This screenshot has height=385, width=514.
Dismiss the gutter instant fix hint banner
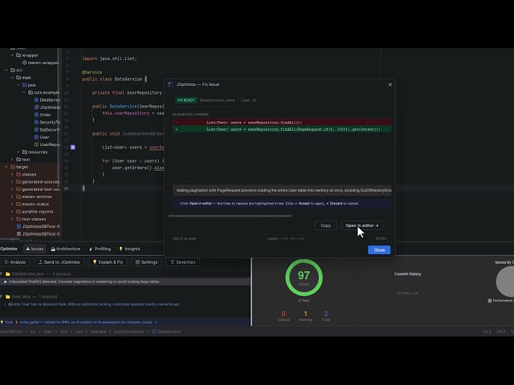(x=157, y=322)
